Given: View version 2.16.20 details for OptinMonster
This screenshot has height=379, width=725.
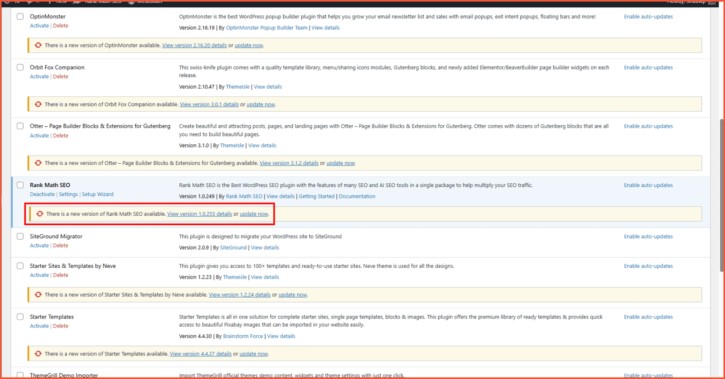Looking at the screenshot, I should (194, 45).
